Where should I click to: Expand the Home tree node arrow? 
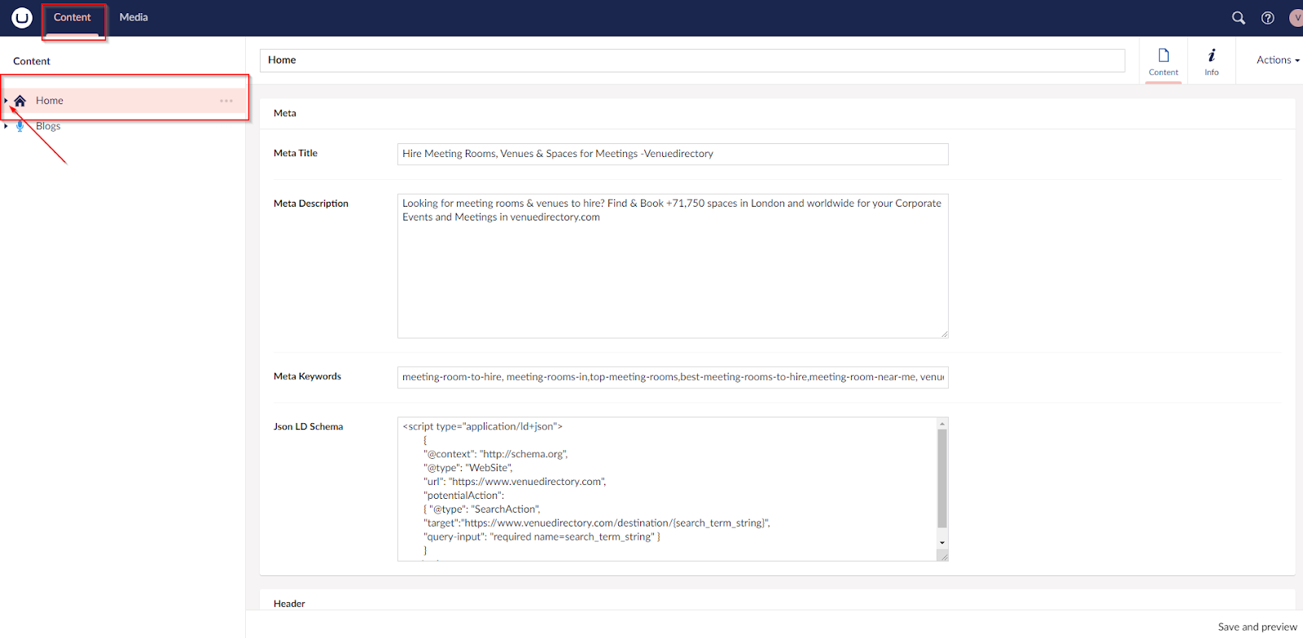coord(6,101)
